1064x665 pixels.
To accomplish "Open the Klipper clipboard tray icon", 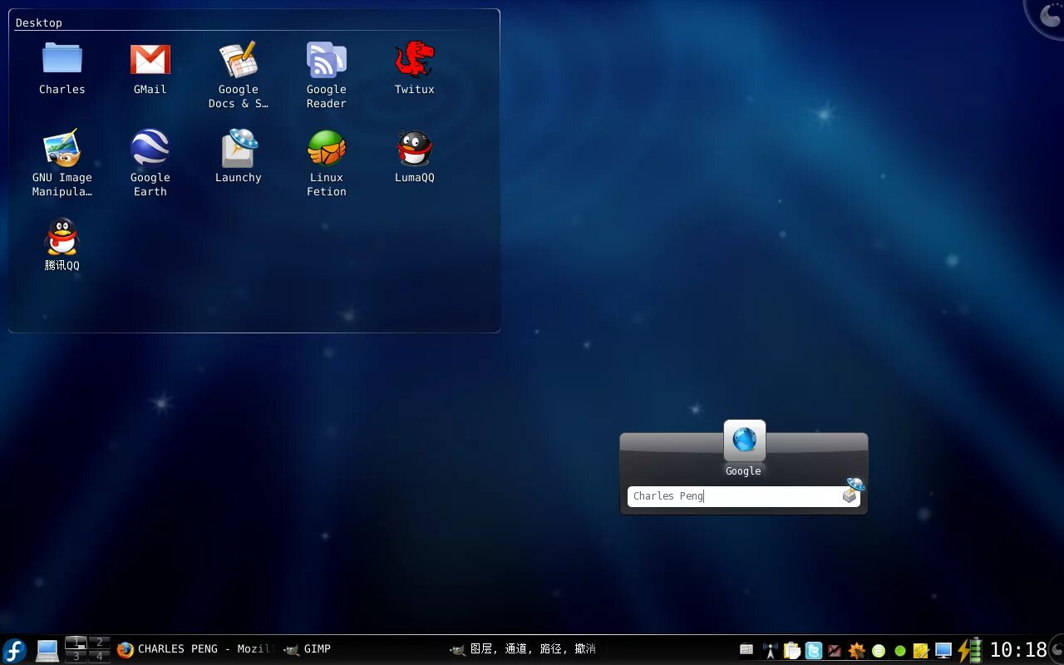I will coord(792,650).
